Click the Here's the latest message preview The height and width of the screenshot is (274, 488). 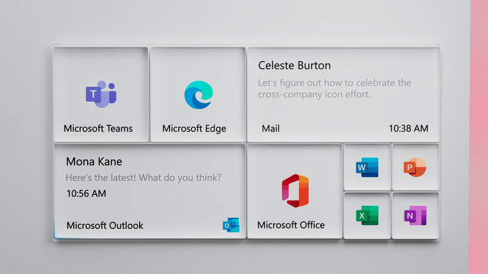click(143, 178)
